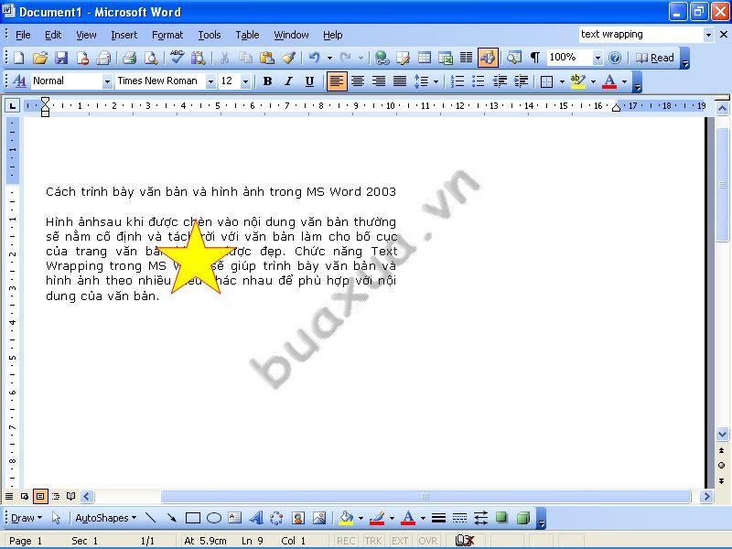Viewport: 732px width, 549px height.
Task: Apply 3-D Style to the shape
Action: tap(523, 518)
